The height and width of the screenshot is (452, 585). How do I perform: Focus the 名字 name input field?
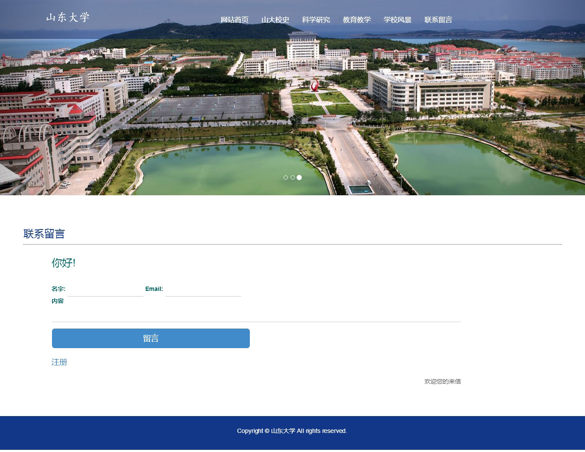tap(105, 290)
